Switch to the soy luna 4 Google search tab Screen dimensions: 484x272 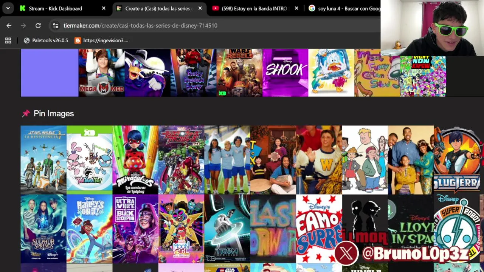point(344,8)
